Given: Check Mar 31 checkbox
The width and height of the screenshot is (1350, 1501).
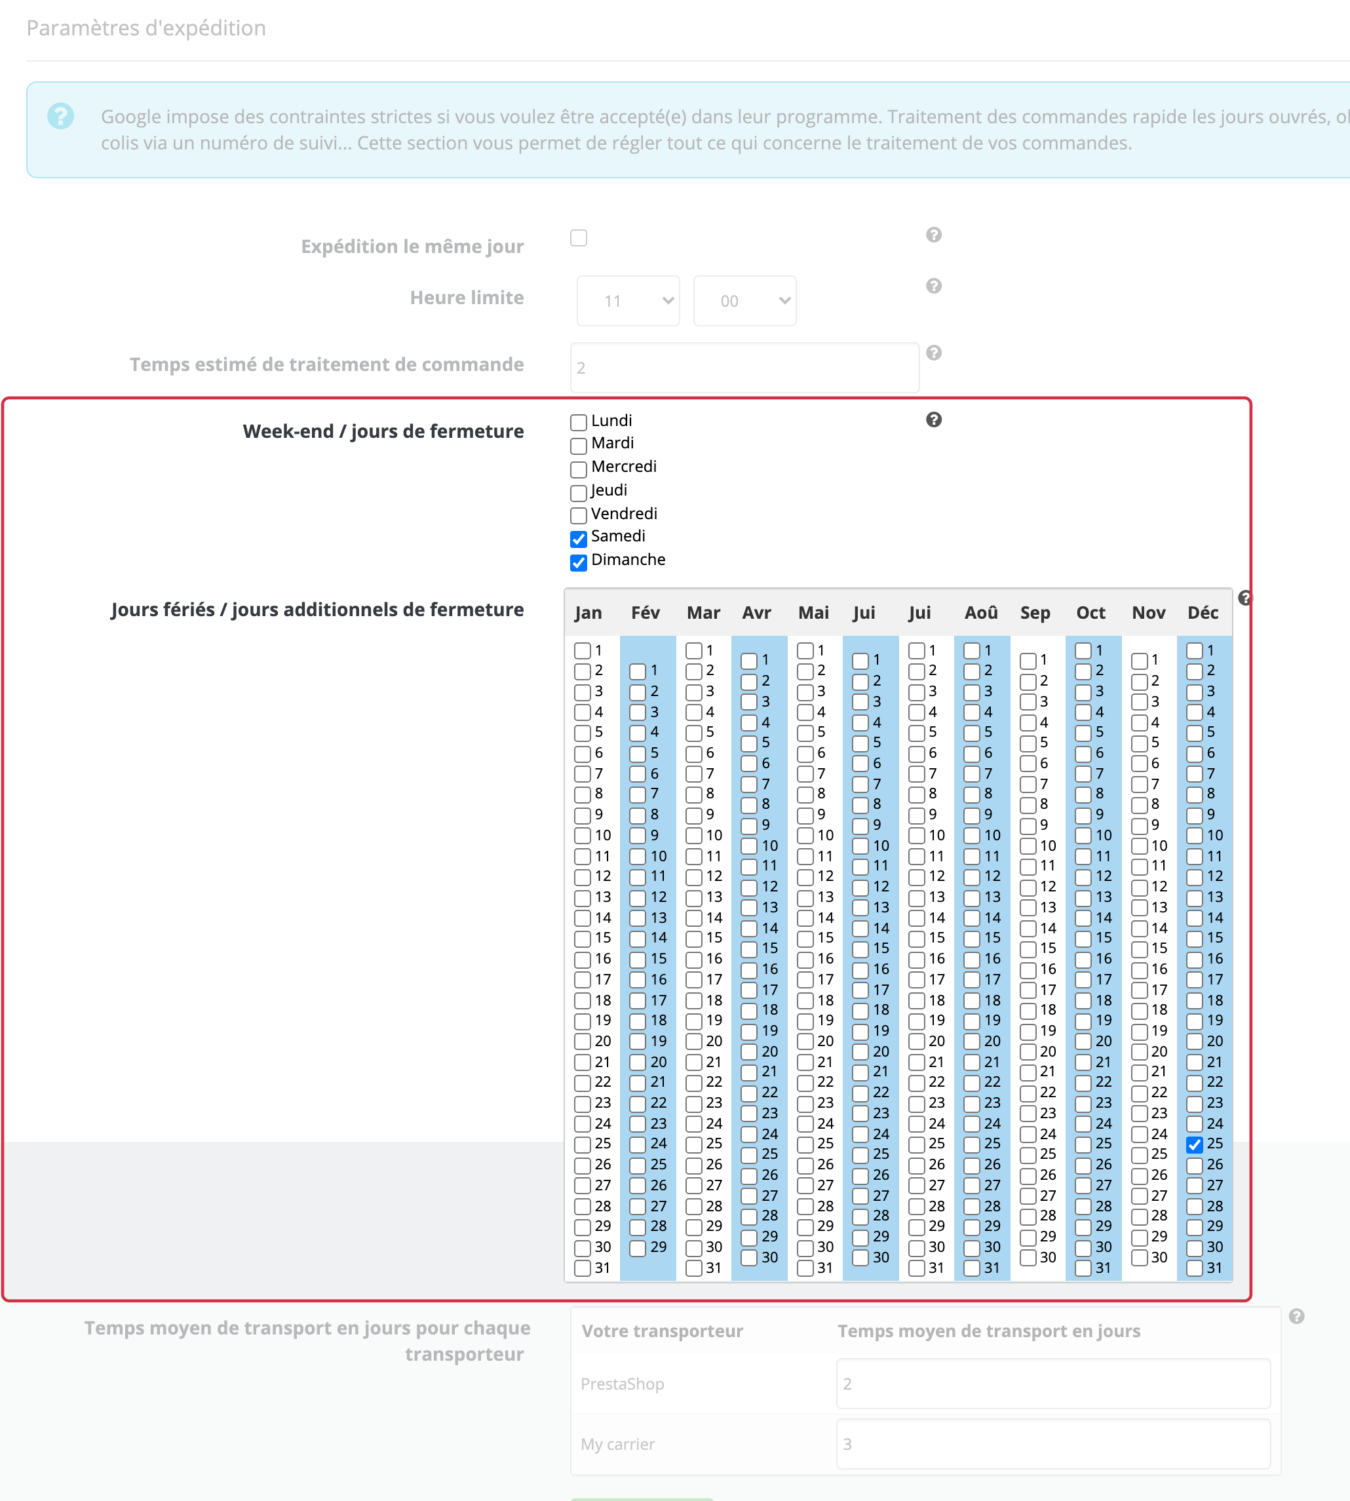Looking at the screenshot, I should click(693, 1268).
